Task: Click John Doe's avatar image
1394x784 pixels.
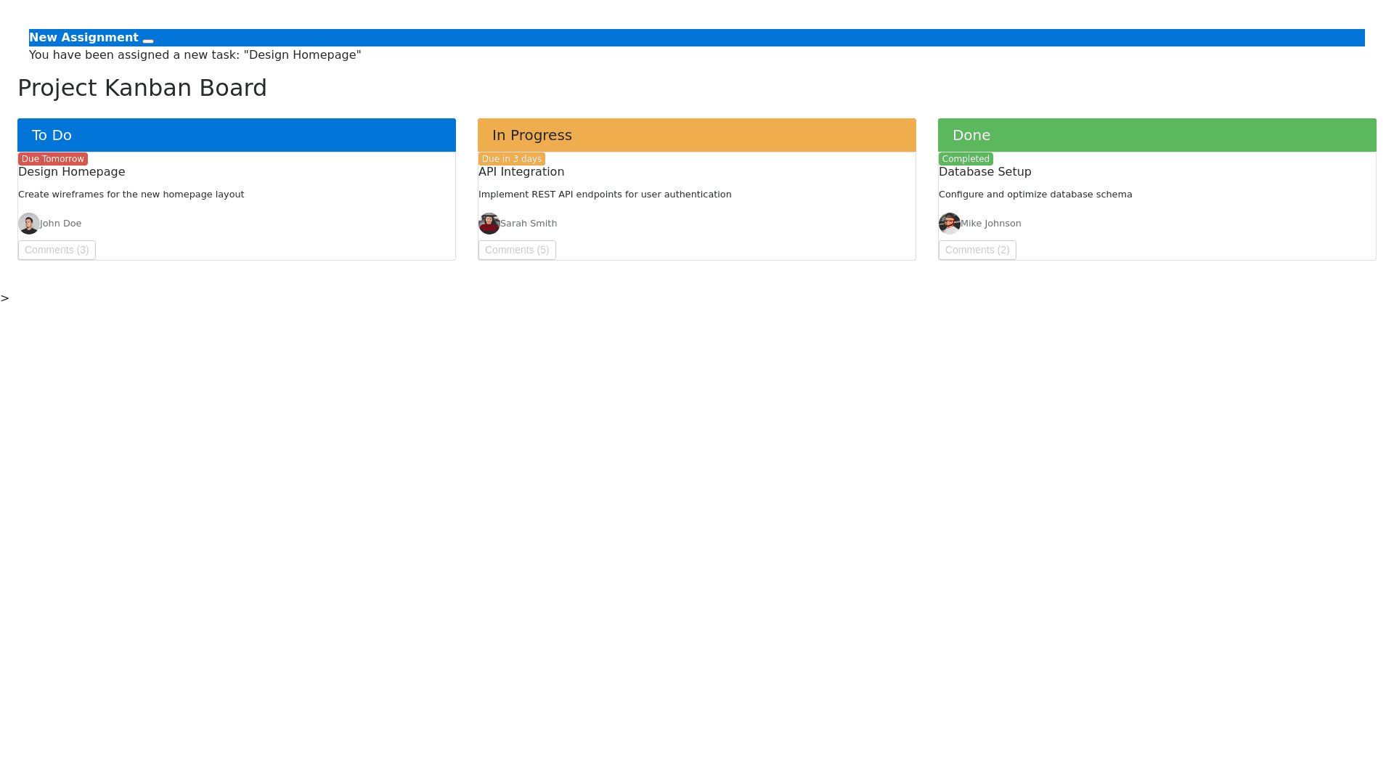Action: tap(29, 224)
